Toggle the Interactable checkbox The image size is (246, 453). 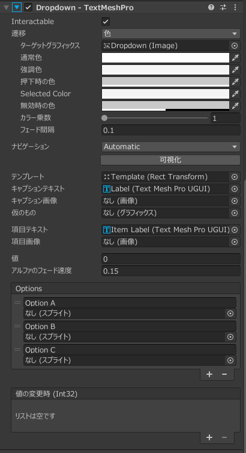click(106, 22)
